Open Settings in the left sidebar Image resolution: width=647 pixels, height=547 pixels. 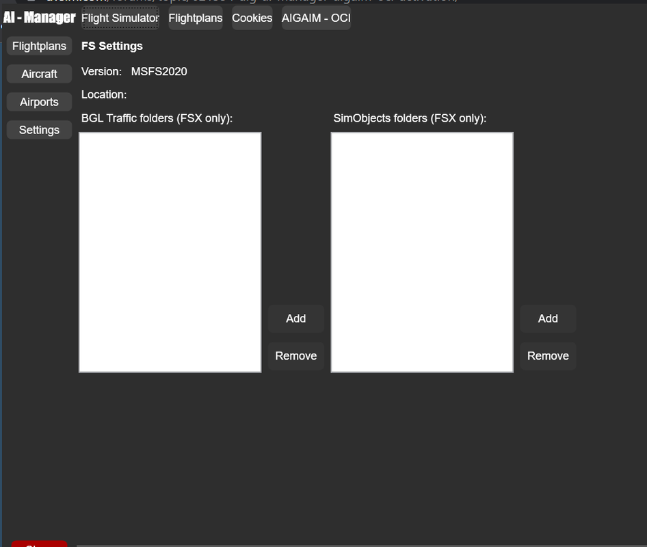point(39,130)
